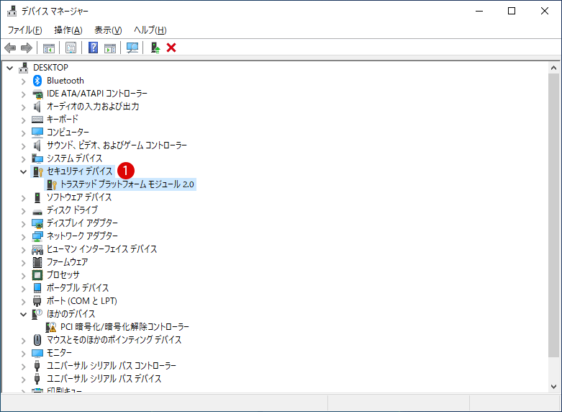The height and width of the screenshot is (412, 562).
Task: Expand the ソフトウェア デバイス node
Action: 24,198
